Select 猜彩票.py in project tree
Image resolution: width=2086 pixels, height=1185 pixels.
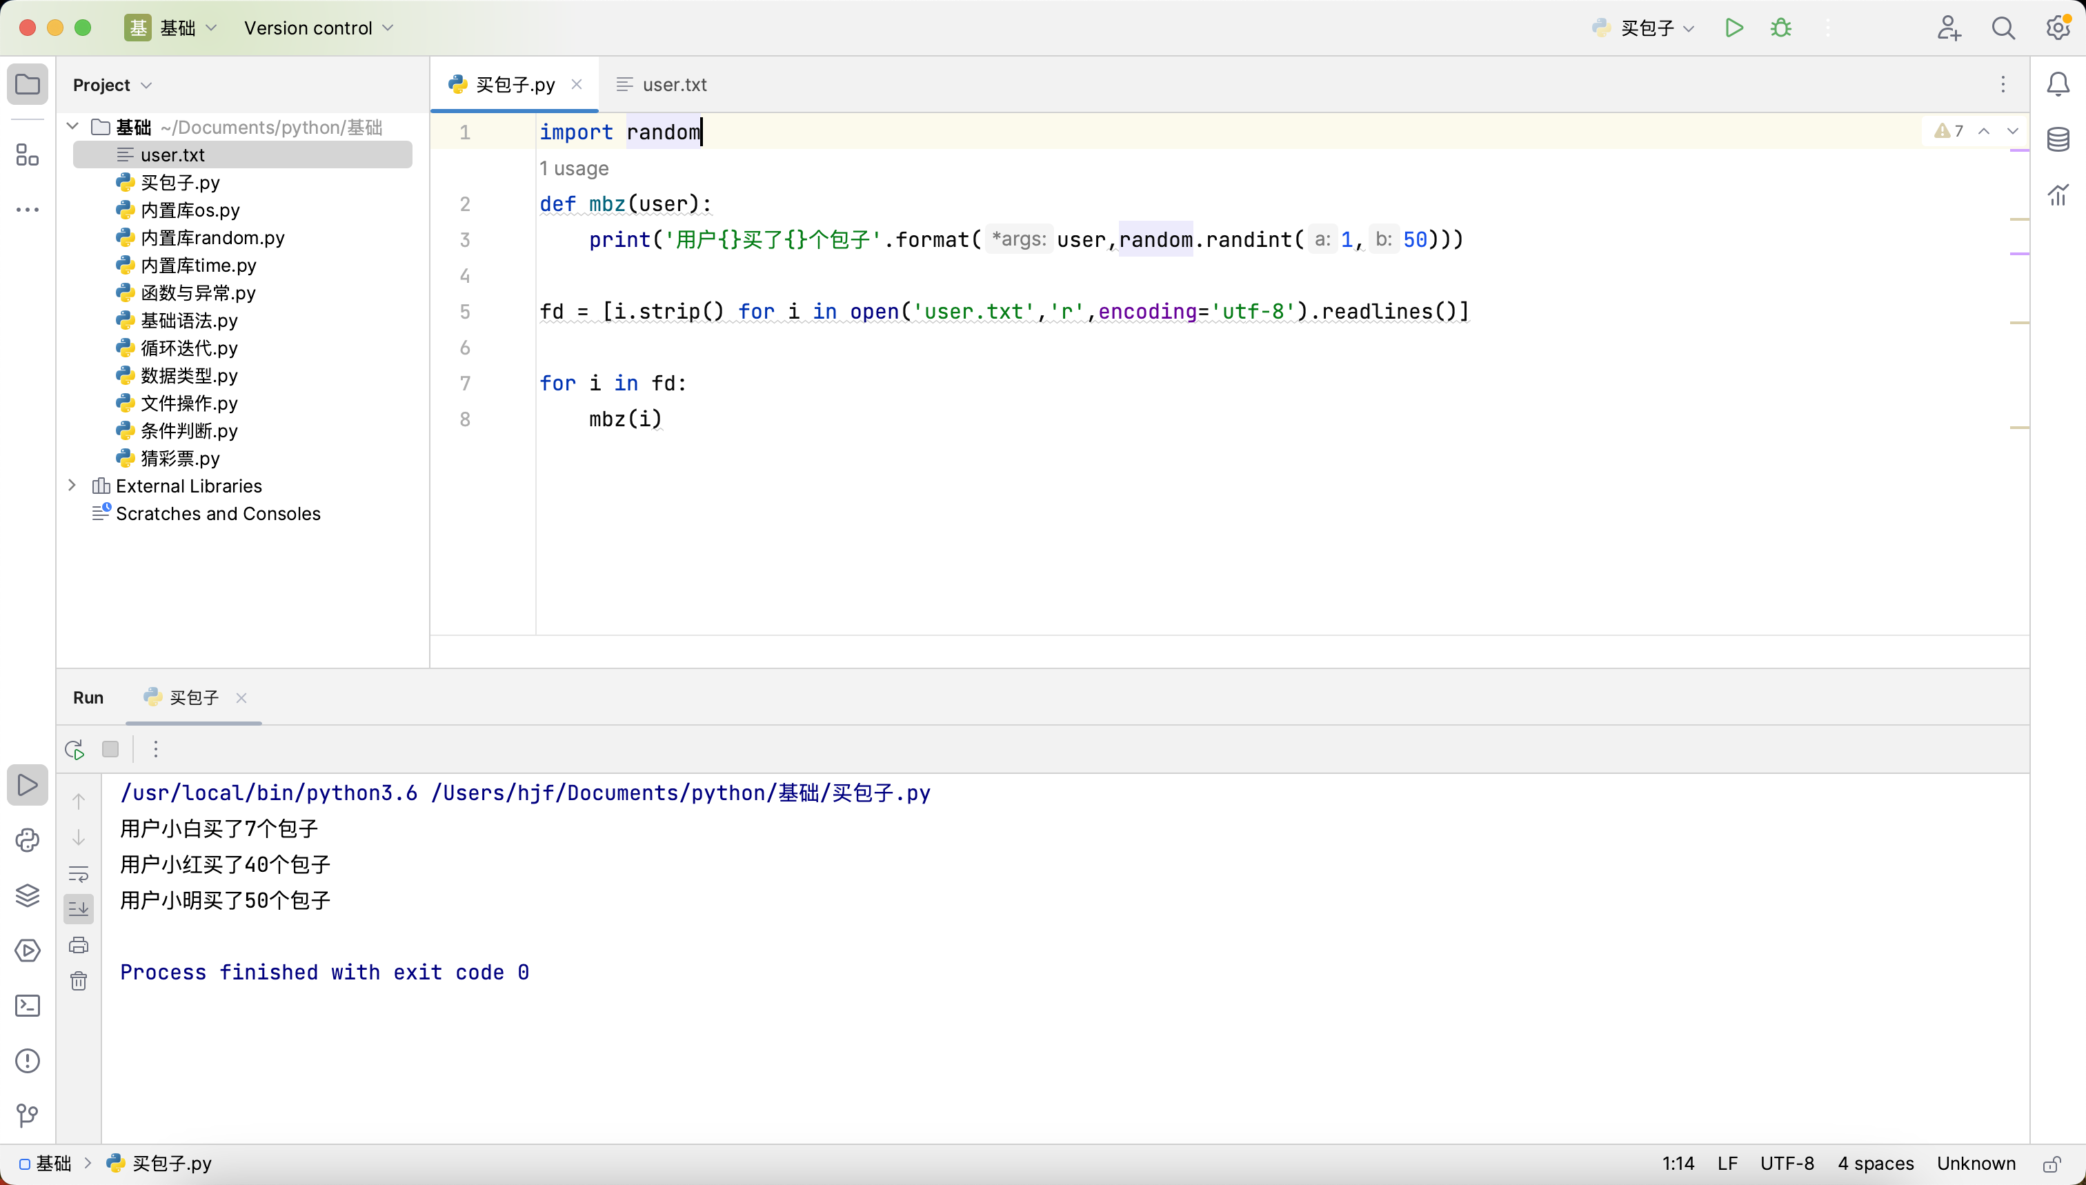point(180,458)
